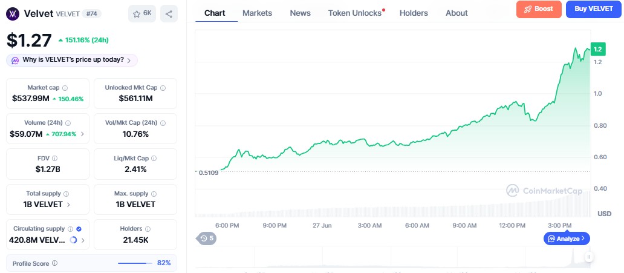Open Profile Score info icon
Image resolution: width=624 pixels, height=273 pixels.
[55, 263]
